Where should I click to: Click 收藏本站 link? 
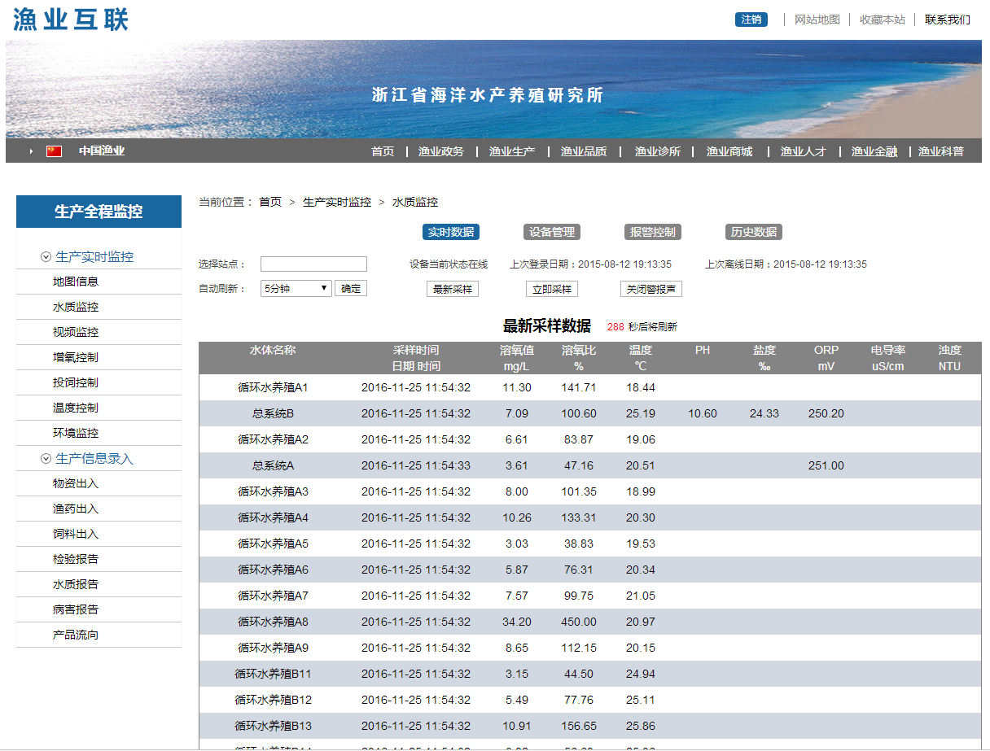pos(883,20)
